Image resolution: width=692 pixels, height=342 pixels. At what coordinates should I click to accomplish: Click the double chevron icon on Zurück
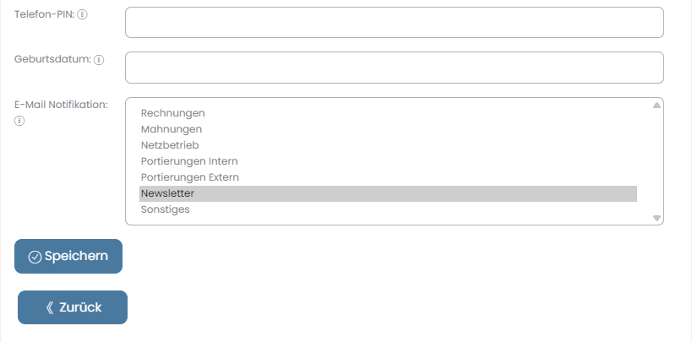(50, 307)
